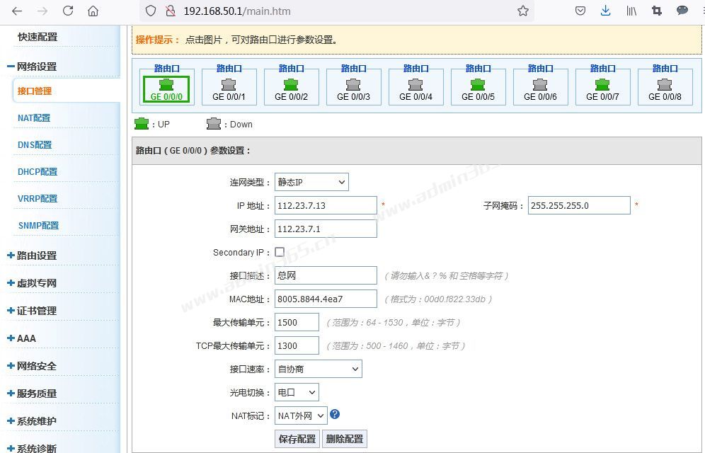Click the IP 地址 field with 112.23.7.13
The image size is (705, 453).
pyautogui.click(x=326, y=205)
